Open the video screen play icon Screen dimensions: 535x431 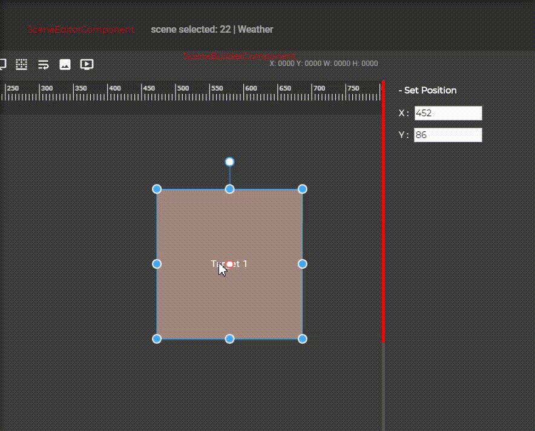coord(87,65)
